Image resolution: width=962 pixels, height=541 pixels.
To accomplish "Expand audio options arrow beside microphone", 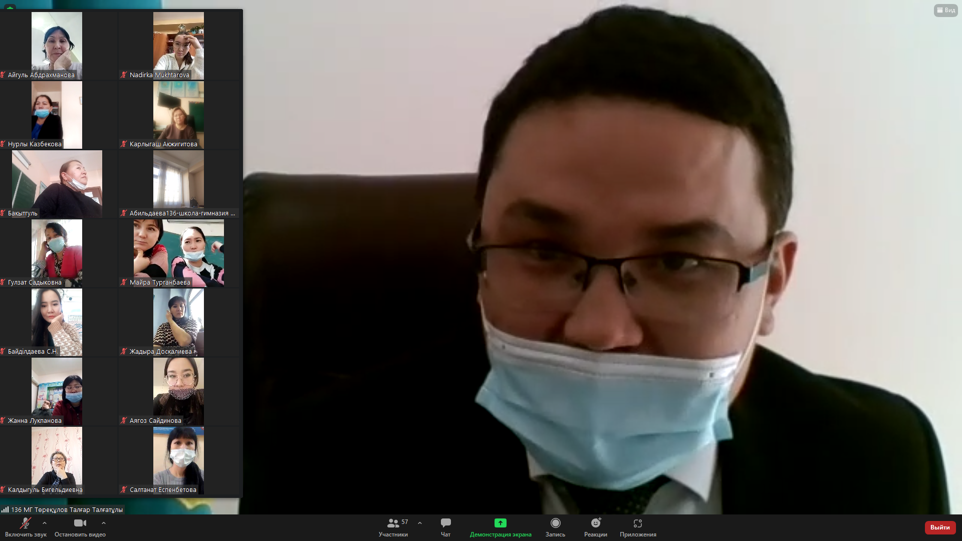I will pos(45,523).
